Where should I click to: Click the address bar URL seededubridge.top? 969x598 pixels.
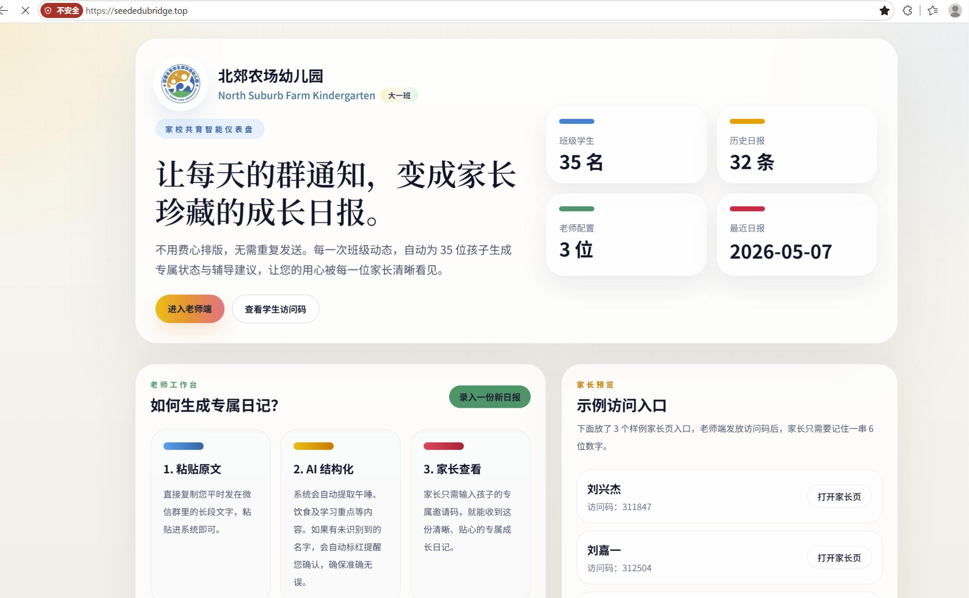point(136,10)
